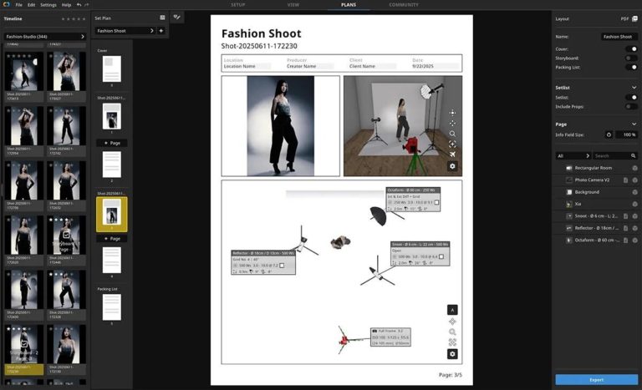
Task: Toggle visibility of Rectangular Room
Action: tap(634, 168)
